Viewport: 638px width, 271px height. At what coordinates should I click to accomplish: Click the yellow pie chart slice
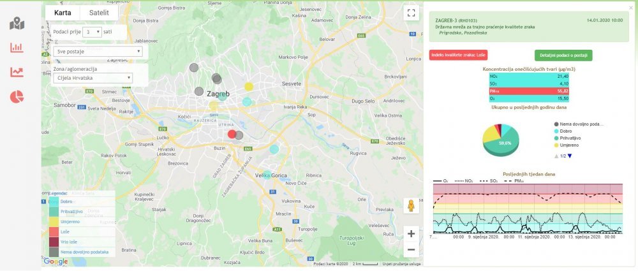pyautogui.click(x=490, y=135)
